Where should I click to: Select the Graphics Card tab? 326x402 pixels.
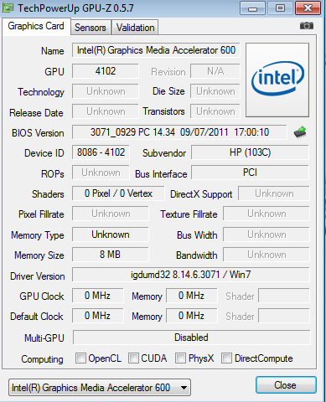click(36, 26)
